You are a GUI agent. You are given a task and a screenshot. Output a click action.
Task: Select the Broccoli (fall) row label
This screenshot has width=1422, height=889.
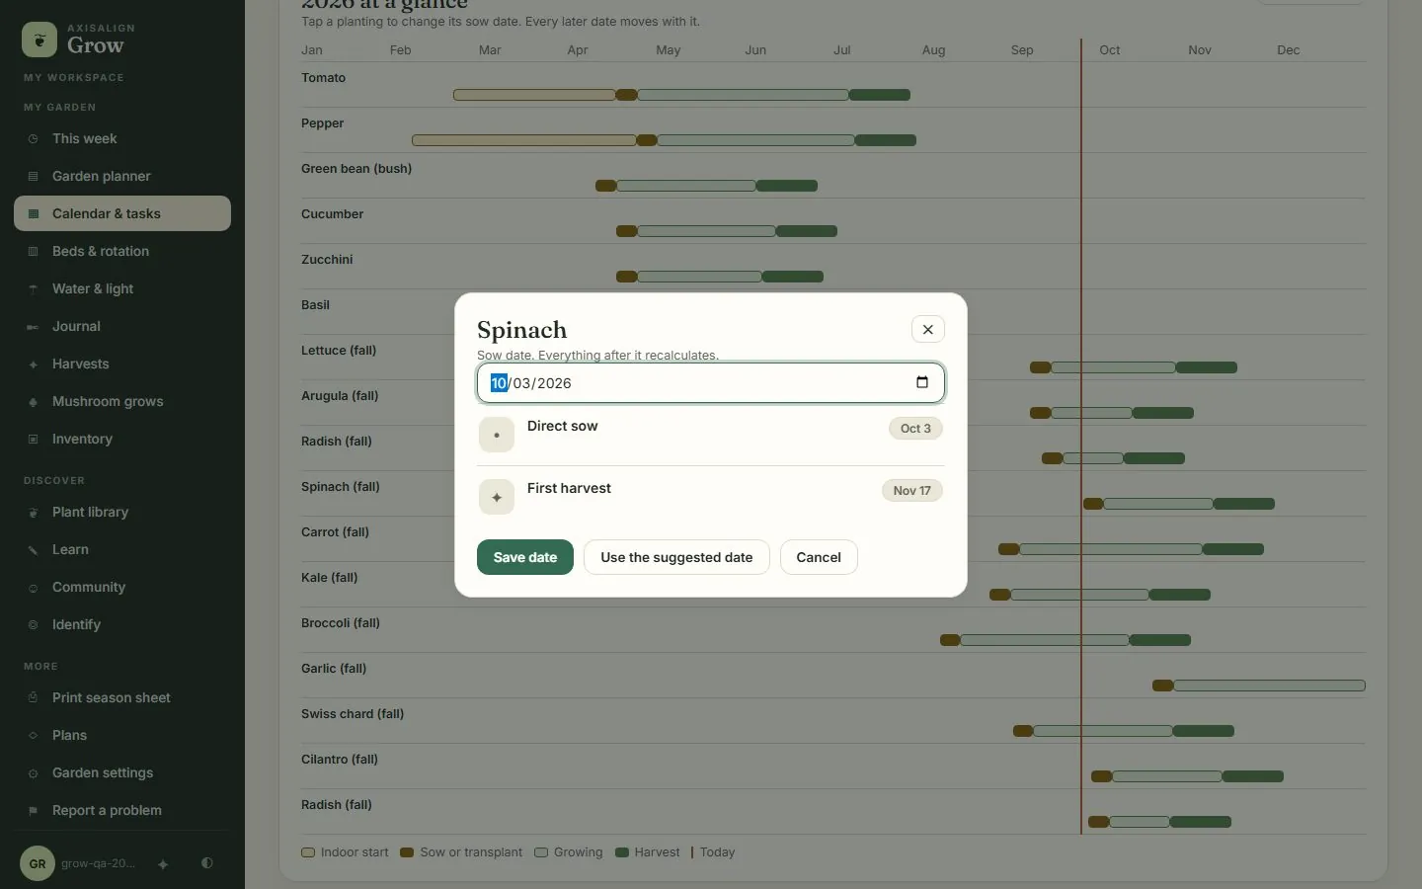point(341,623)
